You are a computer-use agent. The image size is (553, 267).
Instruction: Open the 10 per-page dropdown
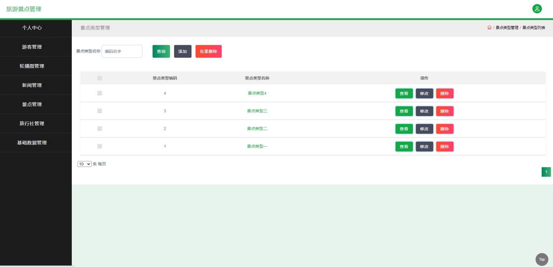pos(84,164)
